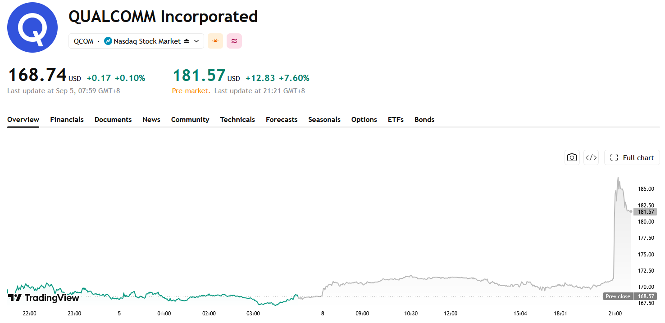The width and height of the screenshot is (665, 323).
Task: Click the TradingView logo on chart
Action: [x=43, y=298]
